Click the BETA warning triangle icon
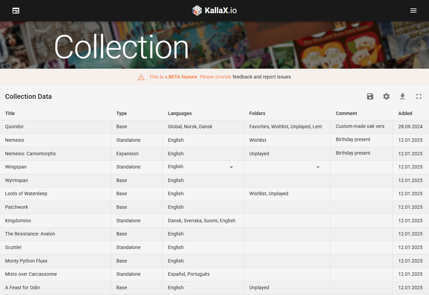The width and height of the screenshot is (429, 295). pyautogui.click(x=141, y=77)
